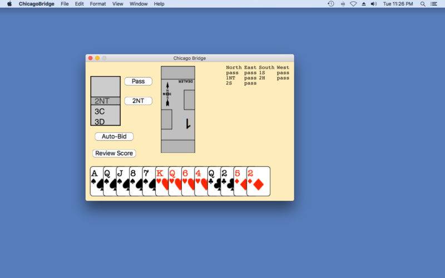The height and width of the screenshot is (278, 445).
Task: Open the View menu
Action: tap(117, 4)
